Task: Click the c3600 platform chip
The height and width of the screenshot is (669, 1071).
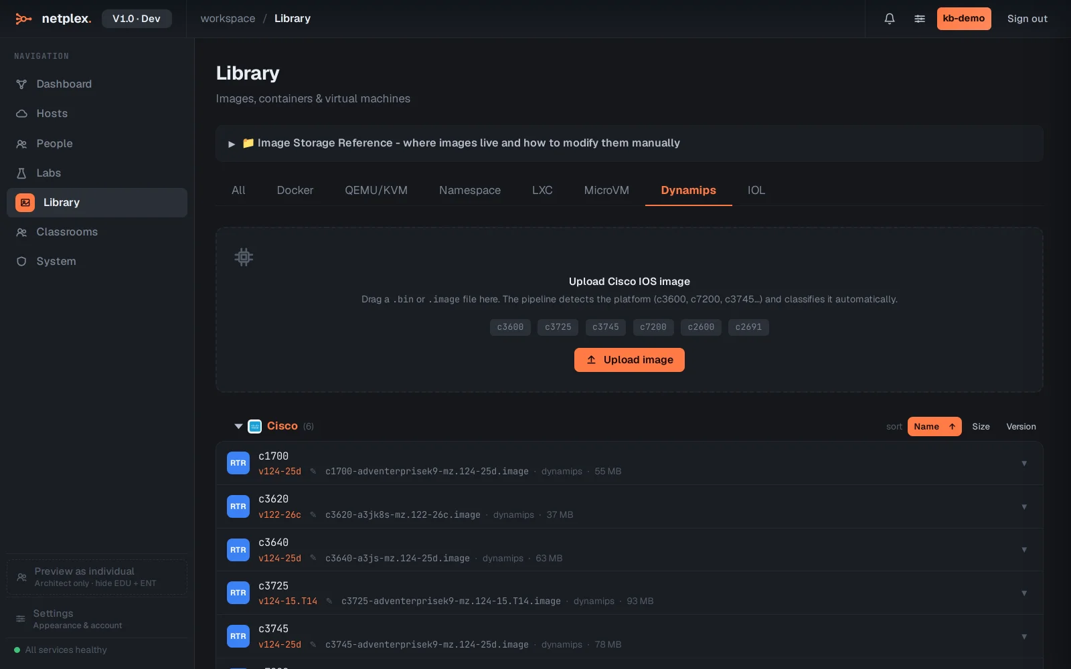Action: 510,327
